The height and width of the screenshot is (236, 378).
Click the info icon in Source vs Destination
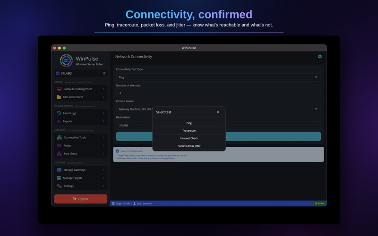pyautogui.click(x=117, y=151)
